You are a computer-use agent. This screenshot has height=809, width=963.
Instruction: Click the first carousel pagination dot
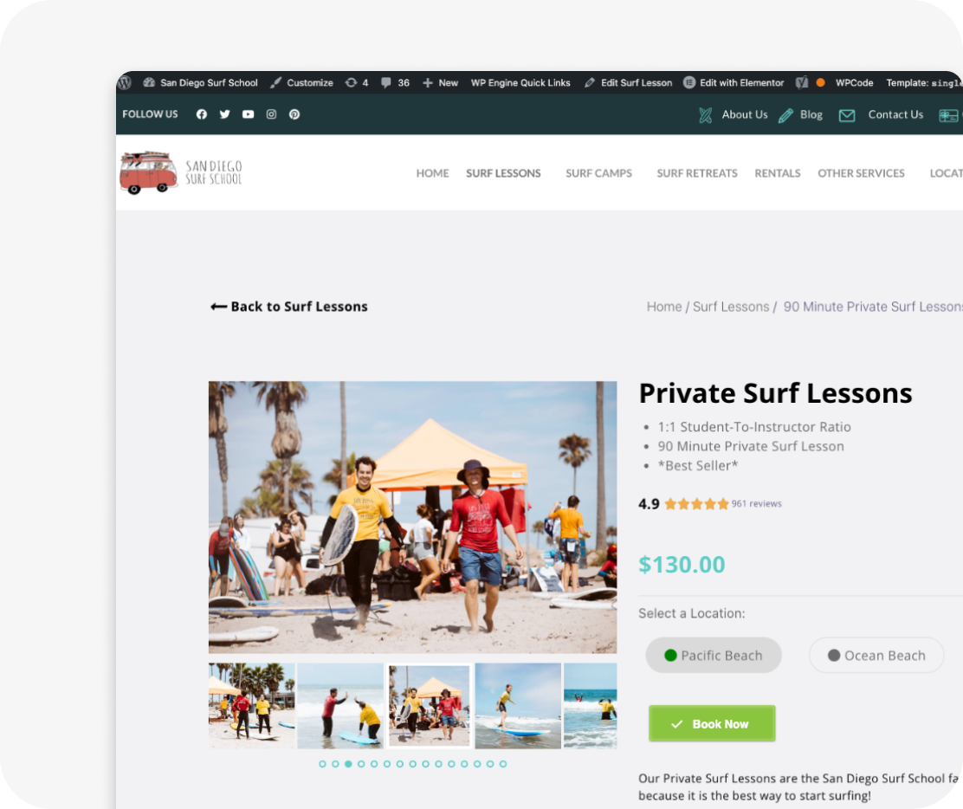pyautogui.click(x=322, y=764)
